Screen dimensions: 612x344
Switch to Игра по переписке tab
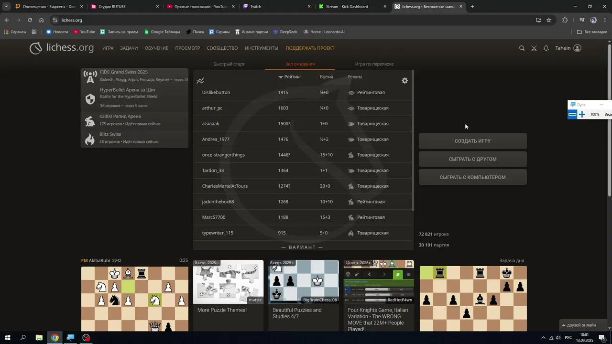tap(374, 64)
